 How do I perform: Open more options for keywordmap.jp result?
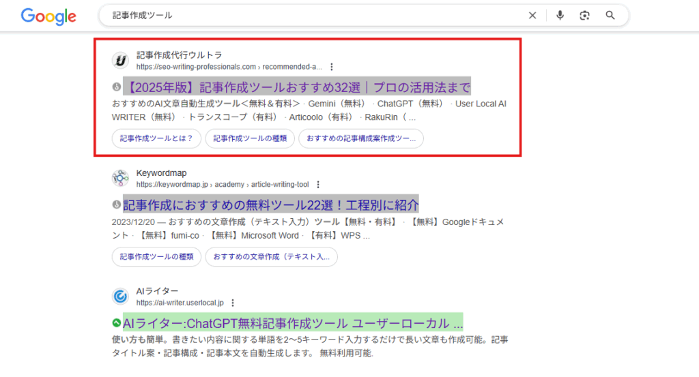pos(318,184)
